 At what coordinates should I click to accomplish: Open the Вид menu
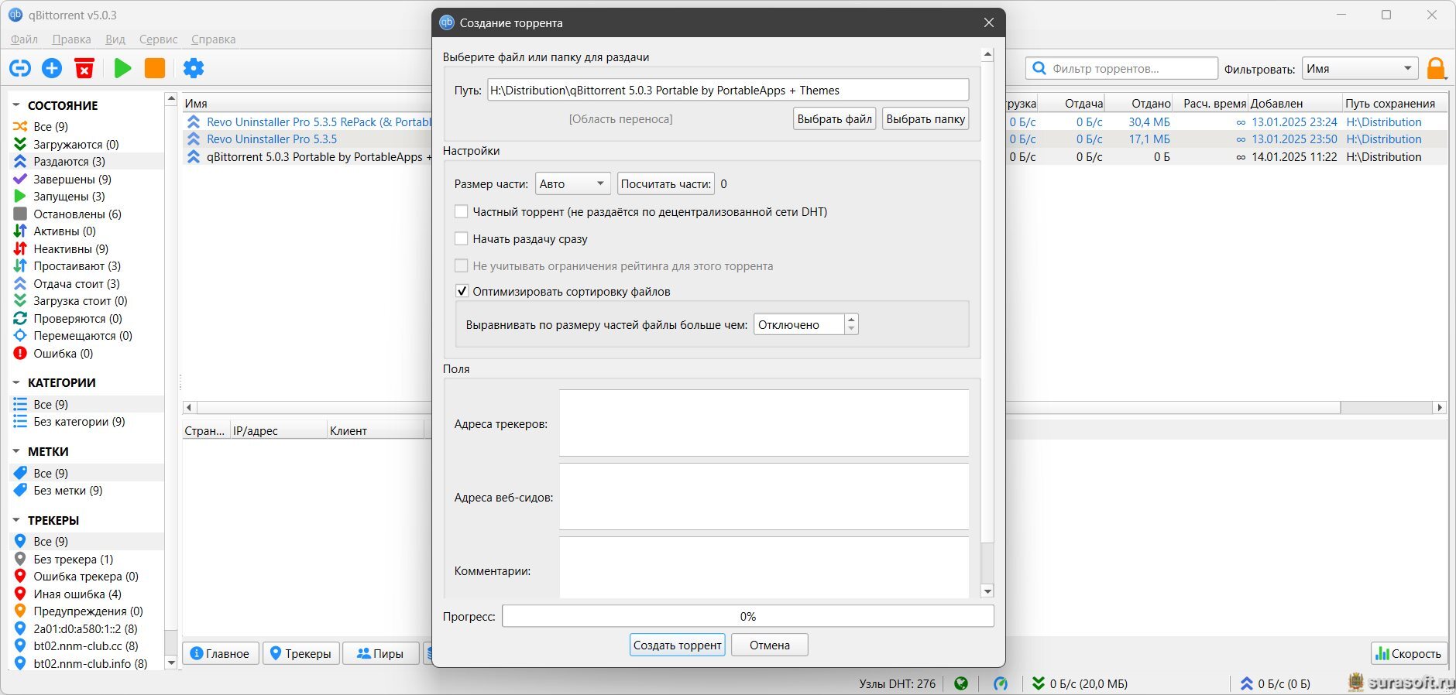115,39
